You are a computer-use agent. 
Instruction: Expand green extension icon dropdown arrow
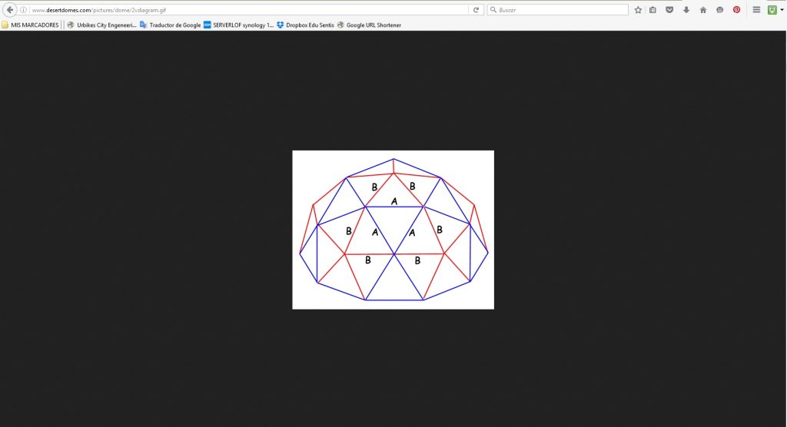tap(781, 10)
